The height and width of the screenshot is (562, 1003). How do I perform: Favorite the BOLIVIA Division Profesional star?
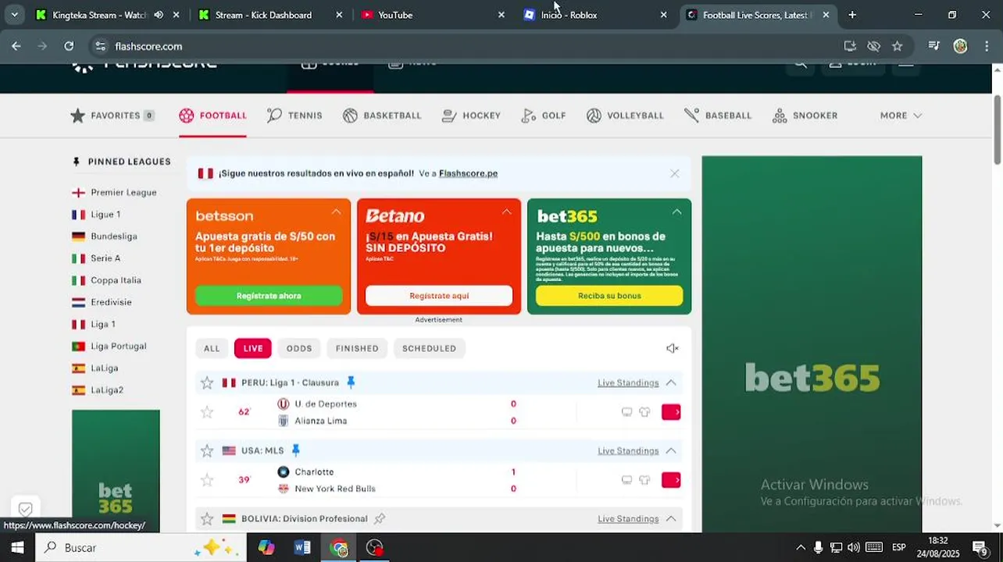(x=207, y=518)
